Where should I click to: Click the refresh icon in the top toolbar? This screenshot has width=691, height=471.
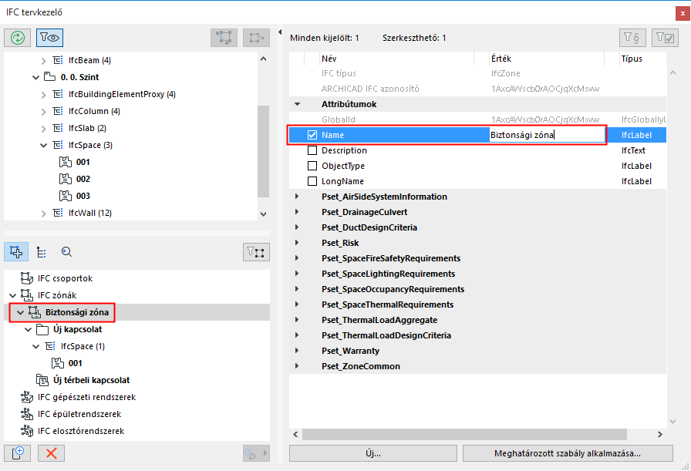[17, 37]
